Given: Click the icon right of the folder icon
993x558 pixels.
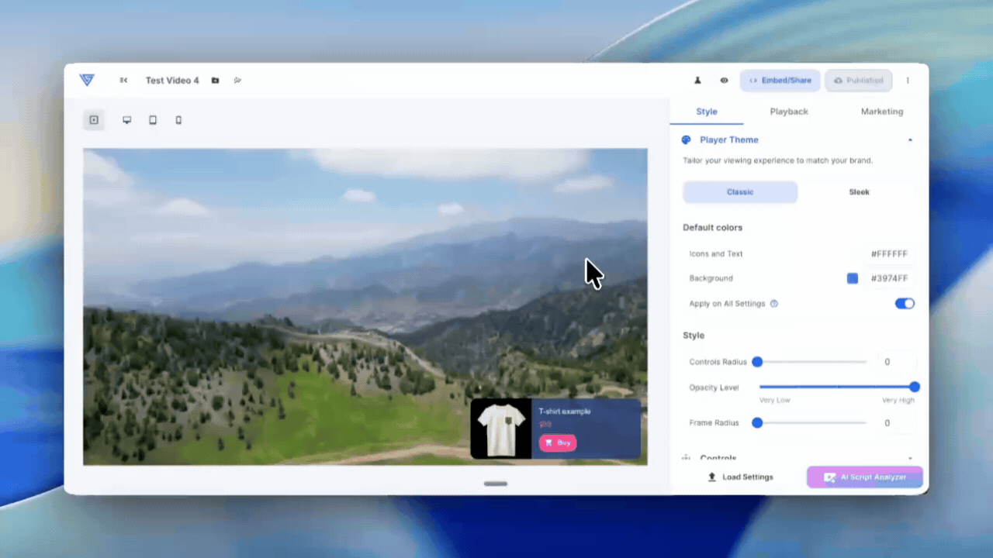Looking at the screenshot, I should [x=237, y=81].
